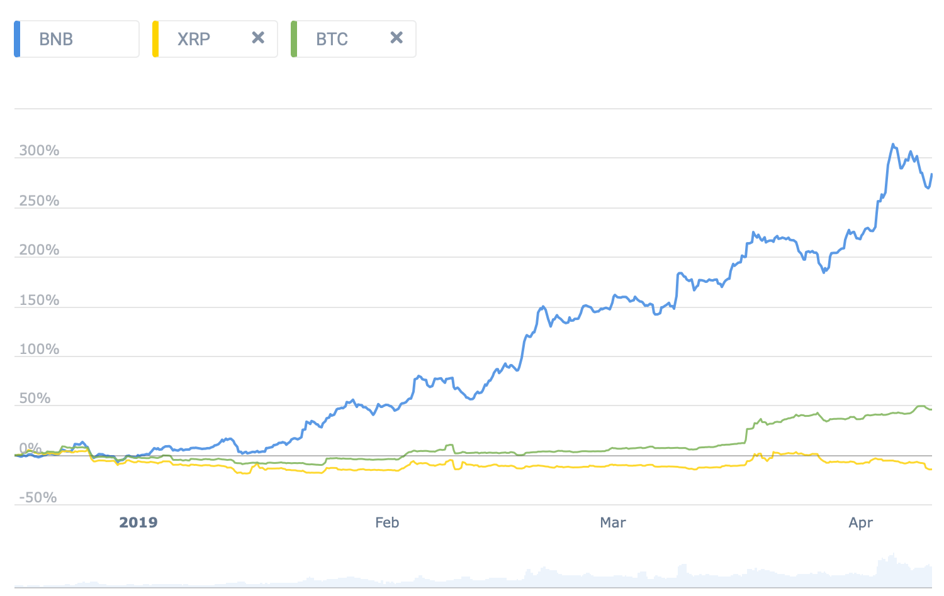Image resolution: width=944 pixels, height=596 pixels.
Task: Click the blue BNB color bar
Action: click(x=17, y=39)
